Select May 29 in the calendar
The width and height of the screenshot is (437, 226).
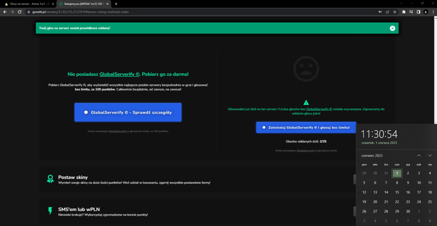(364, 173)
